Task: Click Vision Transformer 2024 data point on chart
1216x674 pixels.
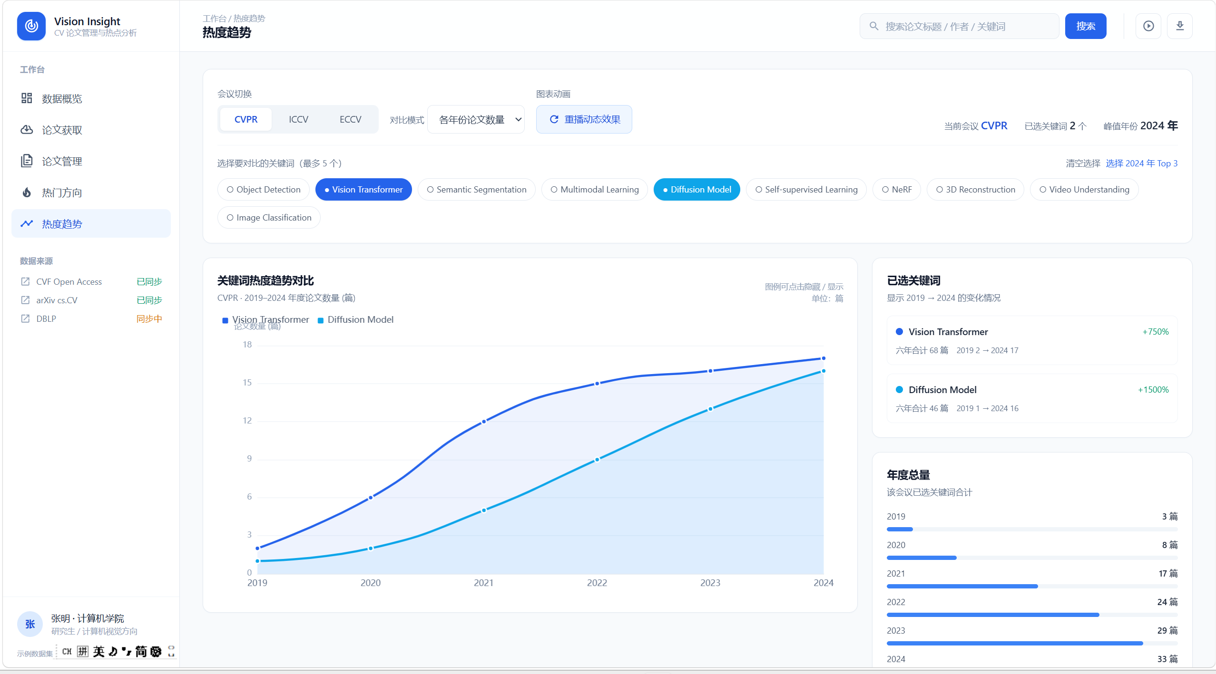Action: tap(824, 358)
